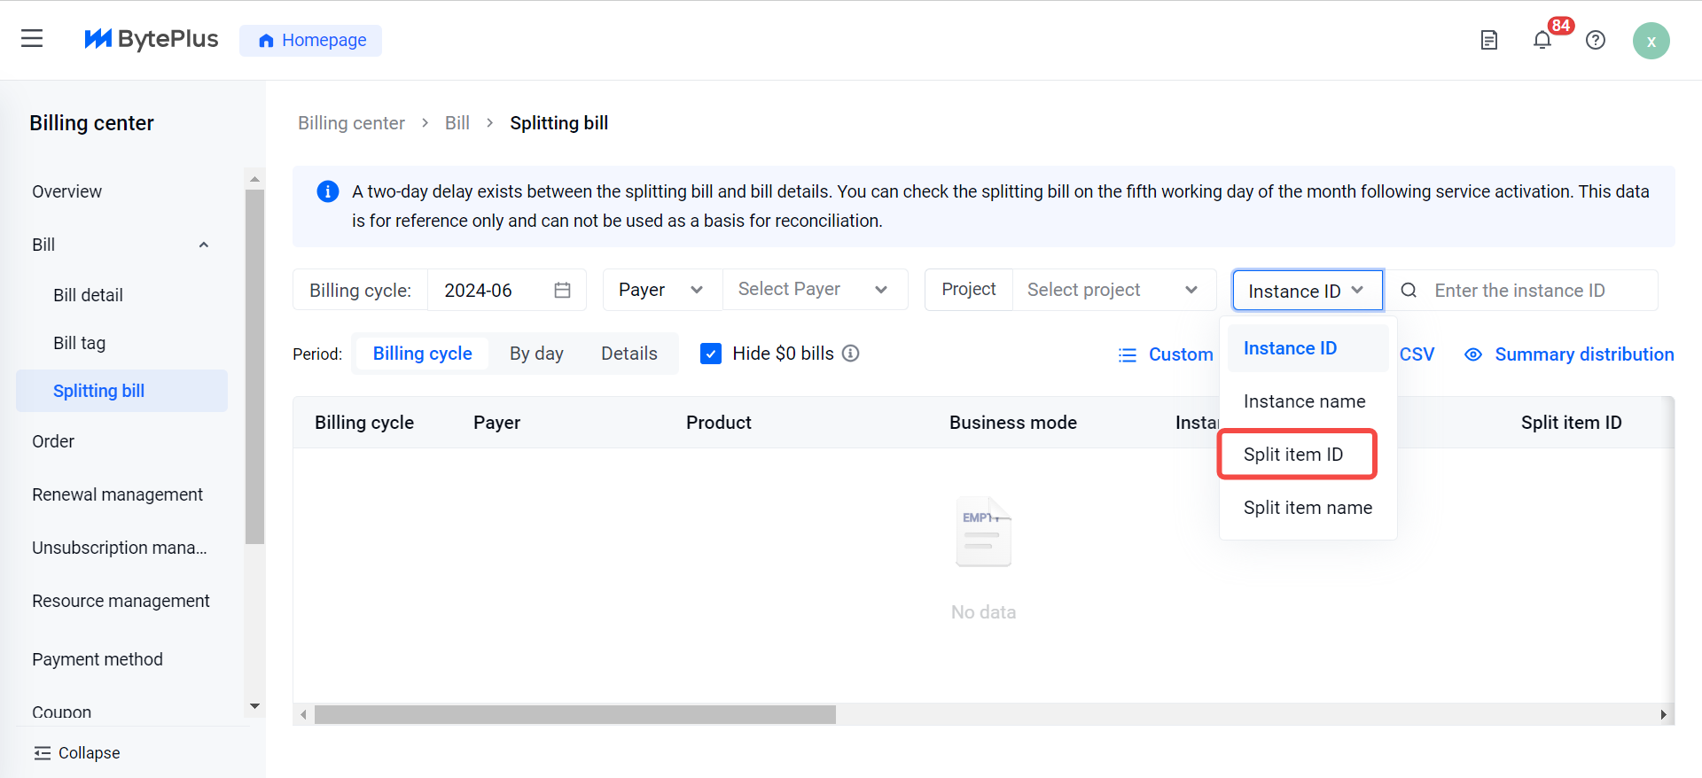Click the Product column header
The image size is (1702, 778).
[x=719, y=423]
